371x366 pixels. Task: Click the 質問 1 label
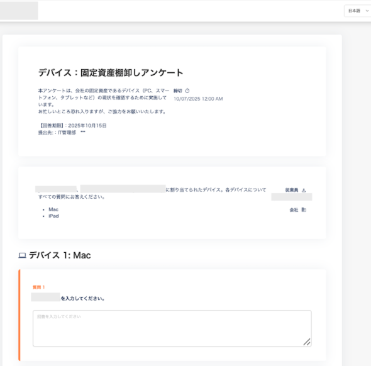coord(38,287)
